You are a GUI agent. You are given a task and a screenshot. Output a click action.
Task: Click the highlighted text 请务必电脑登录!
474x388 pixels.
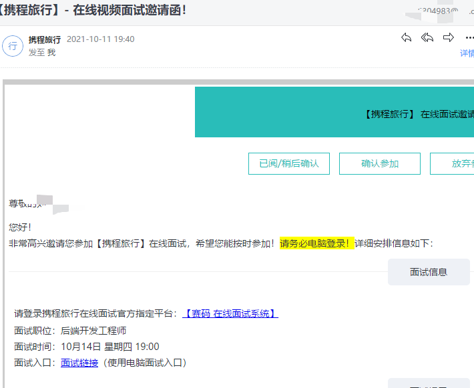[317, 243]
